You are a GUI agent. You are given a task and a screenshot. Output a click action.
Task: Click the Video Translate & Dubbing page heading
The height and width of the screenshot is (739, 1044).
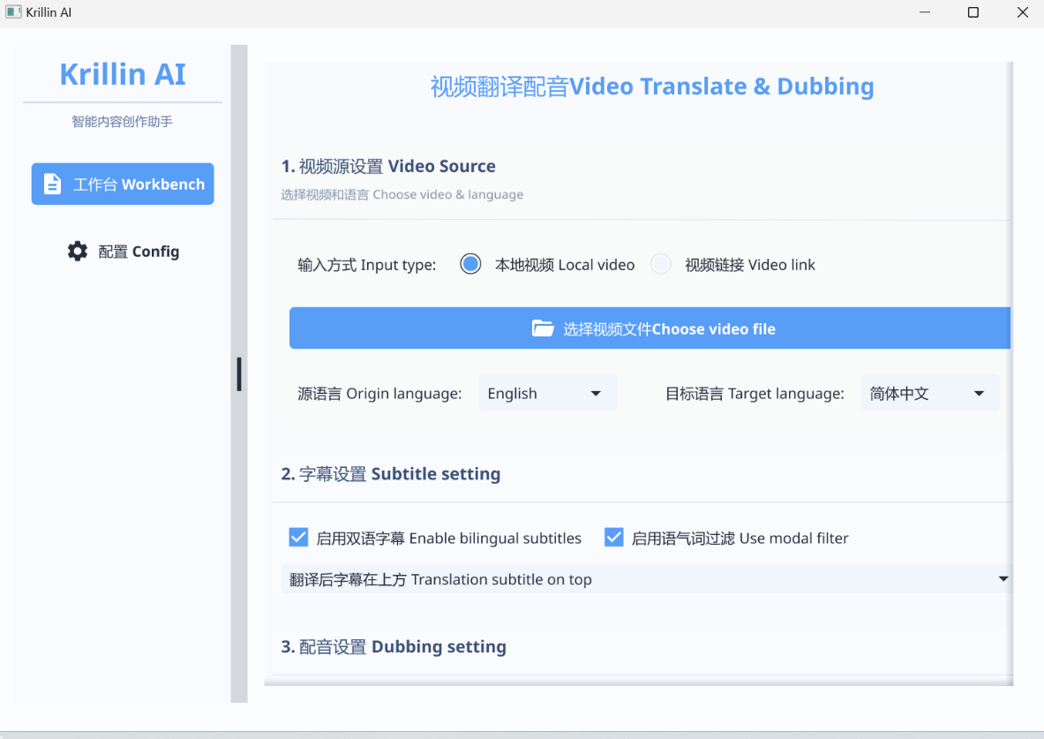coord(652,87)
